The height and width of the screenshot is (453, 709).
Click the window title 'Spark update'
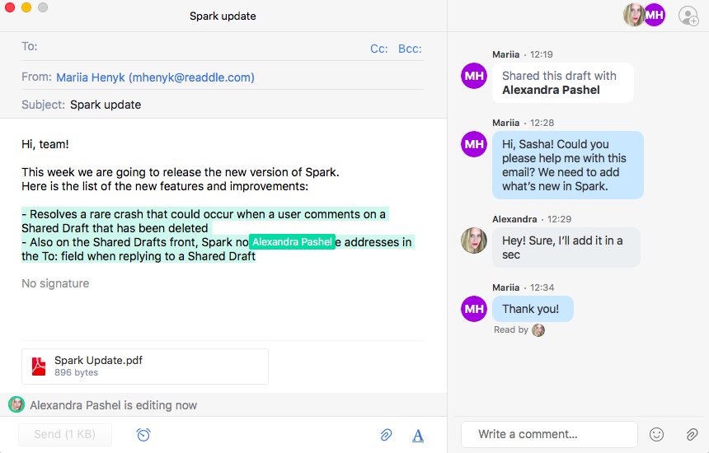coord(223,16)
